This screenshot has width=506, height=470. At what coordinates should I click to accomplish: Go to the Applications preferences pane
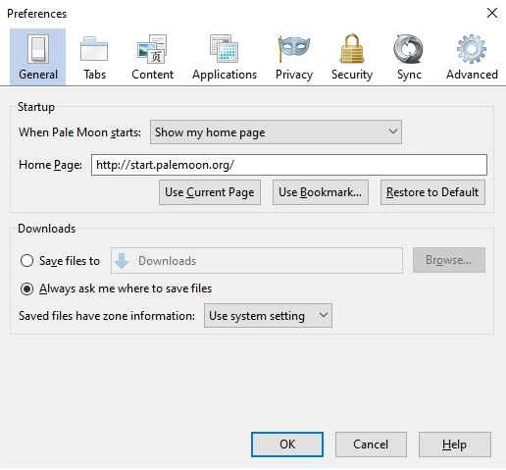click(225, 57)
